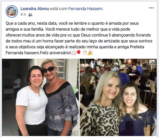Image resolution: width=159 pixels, height=138 pixels.
Task: Open Leandra Abreu's round profile picture
Action: [12, 12]
